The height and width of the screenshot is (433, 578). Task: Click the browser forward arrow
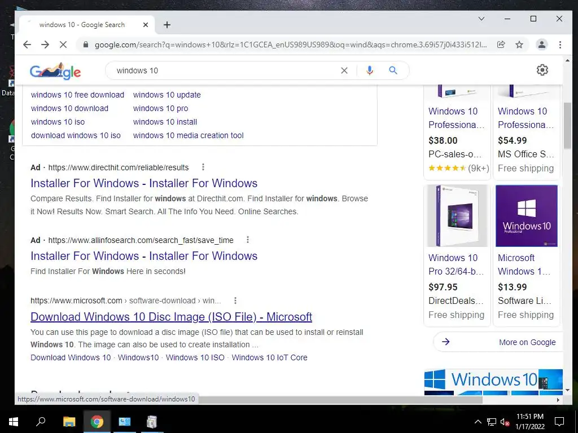(x=45, y=45)
